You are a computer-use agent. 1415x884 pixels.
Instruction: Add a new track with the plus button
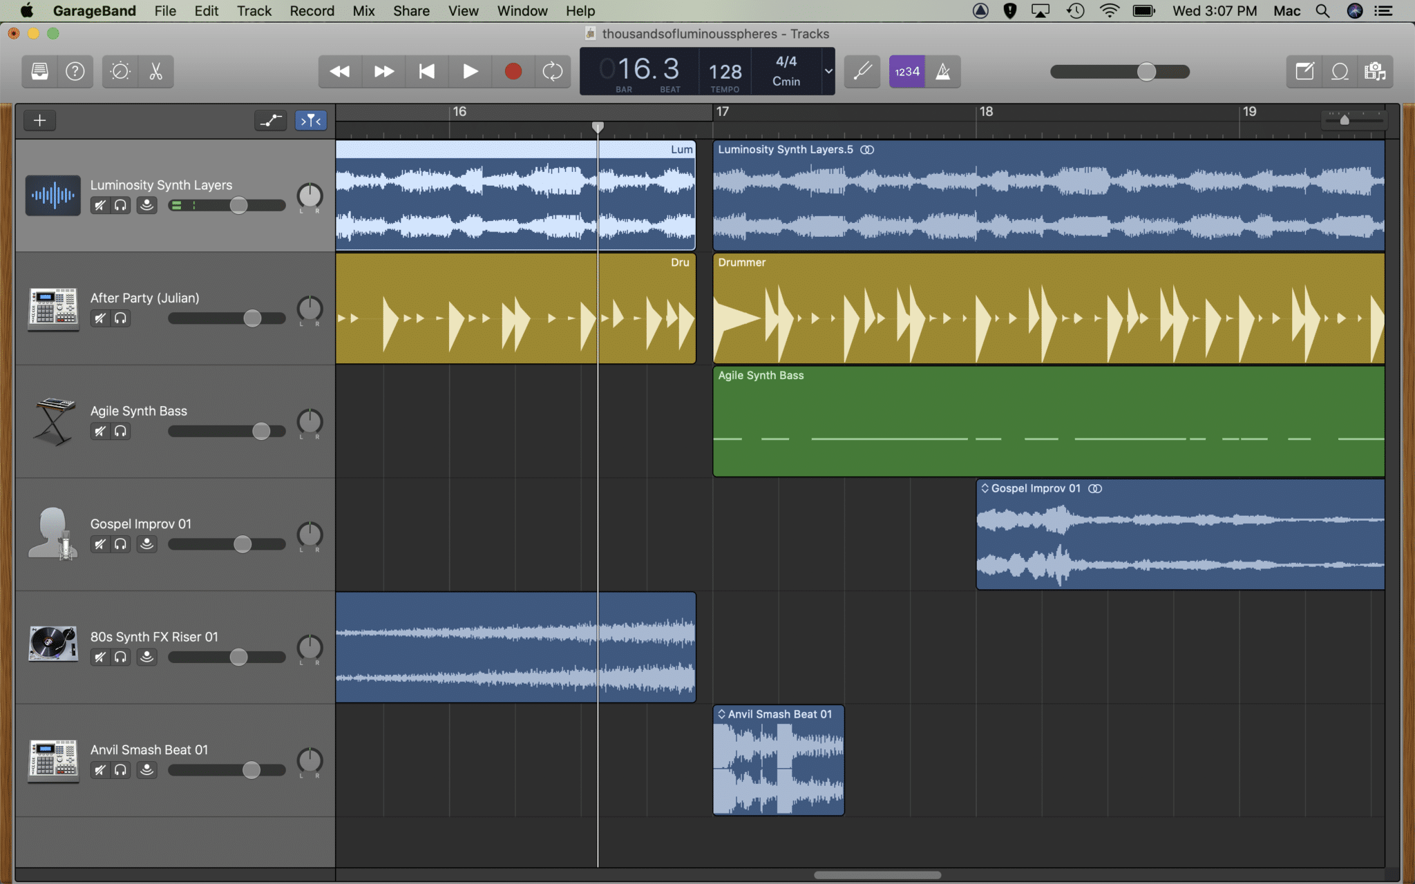pyautogui.click(x=39, y=119)
